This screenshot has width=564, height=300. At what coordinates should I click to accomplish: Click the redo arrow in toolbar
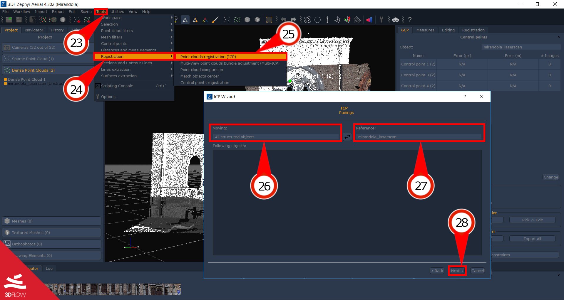[x=293, y=20]
